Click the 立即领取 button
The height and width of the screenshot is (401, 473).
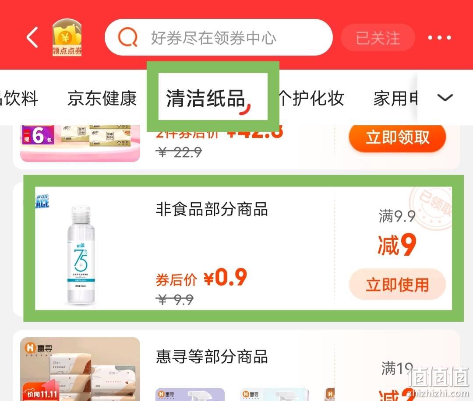pos(397,137)
